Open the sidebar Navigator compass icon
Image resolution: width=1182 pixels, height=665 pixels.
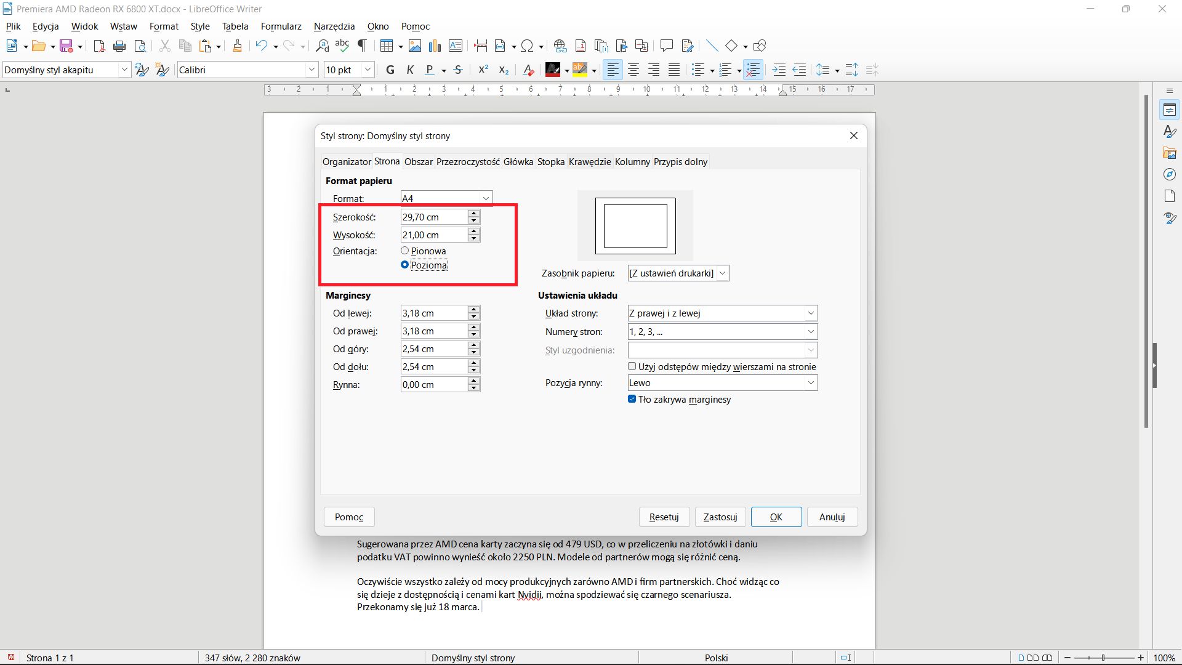pos(1170,175)
